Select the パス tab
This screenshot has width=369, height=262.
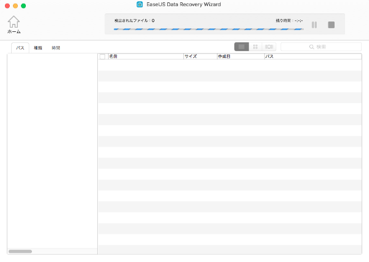[x=20, y=48]
